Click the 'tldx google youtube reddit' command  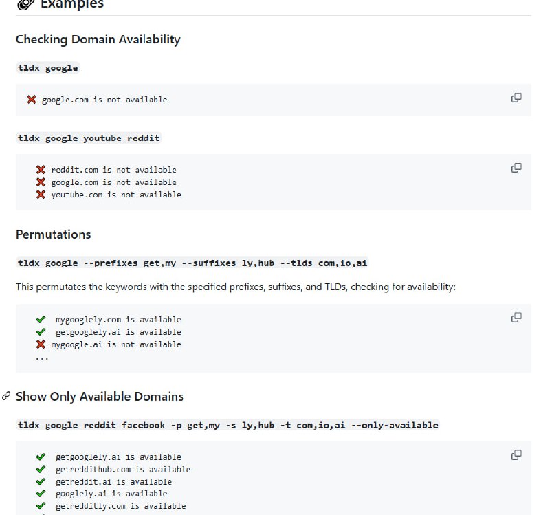coord(89,138)
